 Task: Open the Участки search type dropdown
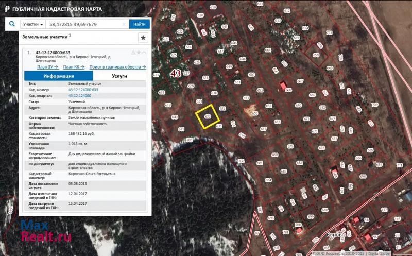coord(32,24)
